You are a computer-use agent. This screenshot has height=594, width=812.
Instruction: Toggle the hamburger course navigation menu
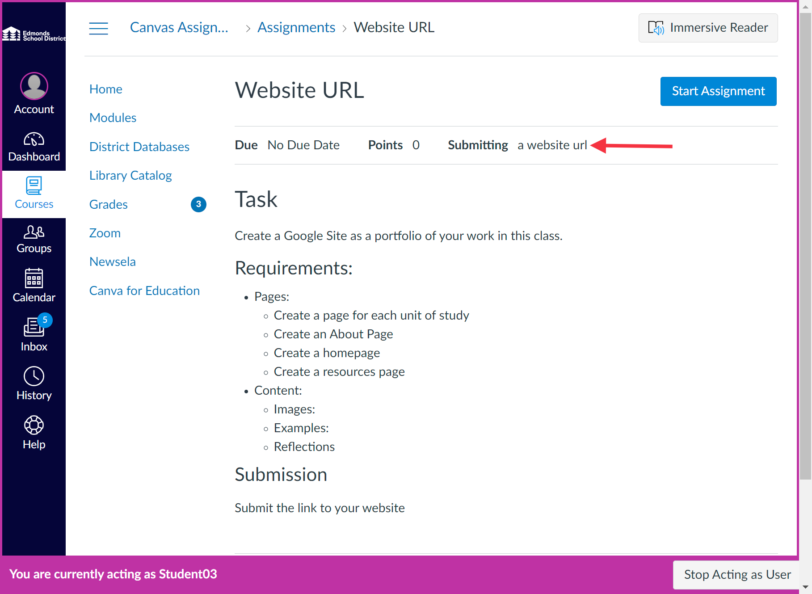click(x=98, y=28)
